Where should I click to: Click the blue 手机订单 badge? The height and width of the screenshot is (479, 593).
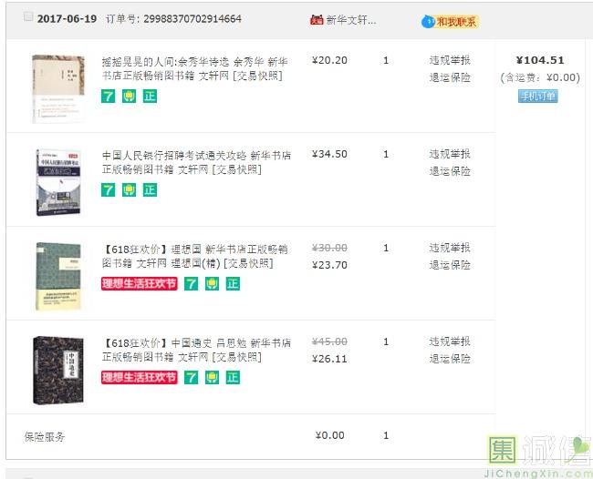point(537,96)
